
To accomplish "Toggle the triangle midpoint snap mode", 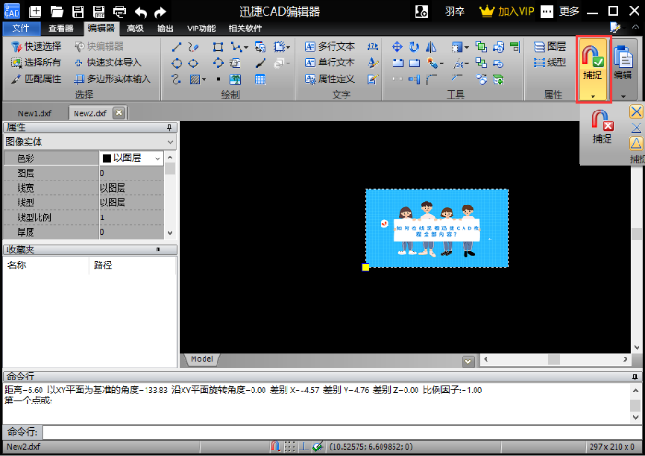I will (637, 144).
